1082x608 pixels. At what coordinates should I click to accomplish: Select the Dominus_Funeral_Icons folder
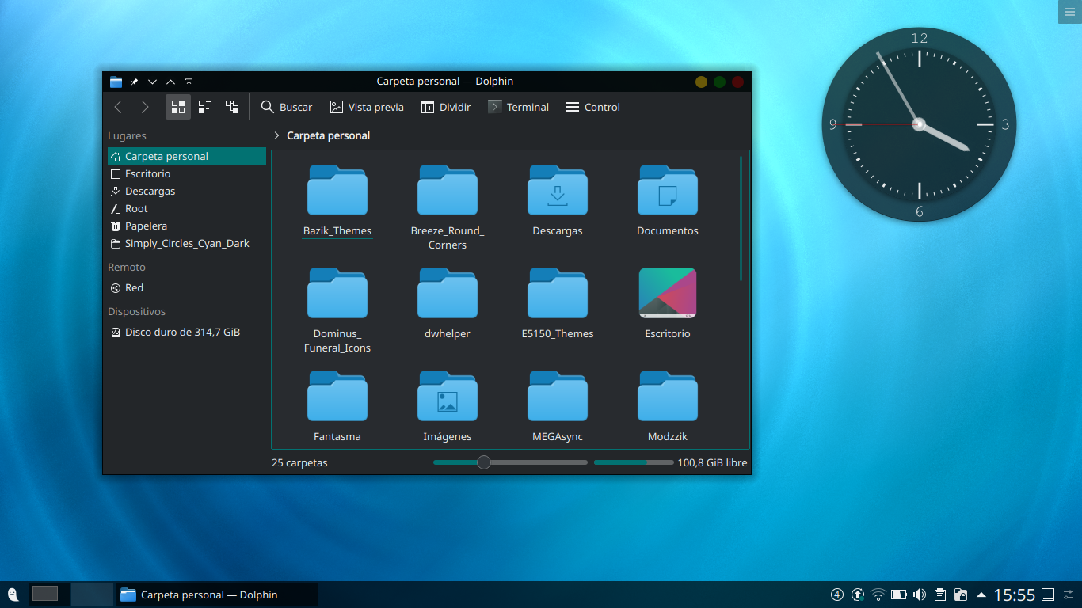tap(337, 310)
